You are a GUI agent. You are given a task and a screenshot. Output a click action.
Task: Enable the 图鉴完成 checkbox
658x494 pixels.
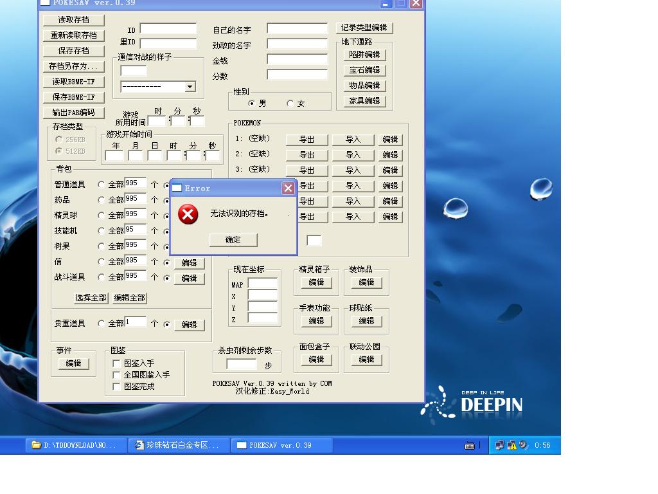coord(117,387)
